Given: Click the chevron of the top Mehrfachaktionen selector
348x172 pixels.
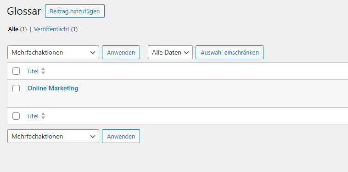Looking at the screenshot, I should tap(93, 53).
